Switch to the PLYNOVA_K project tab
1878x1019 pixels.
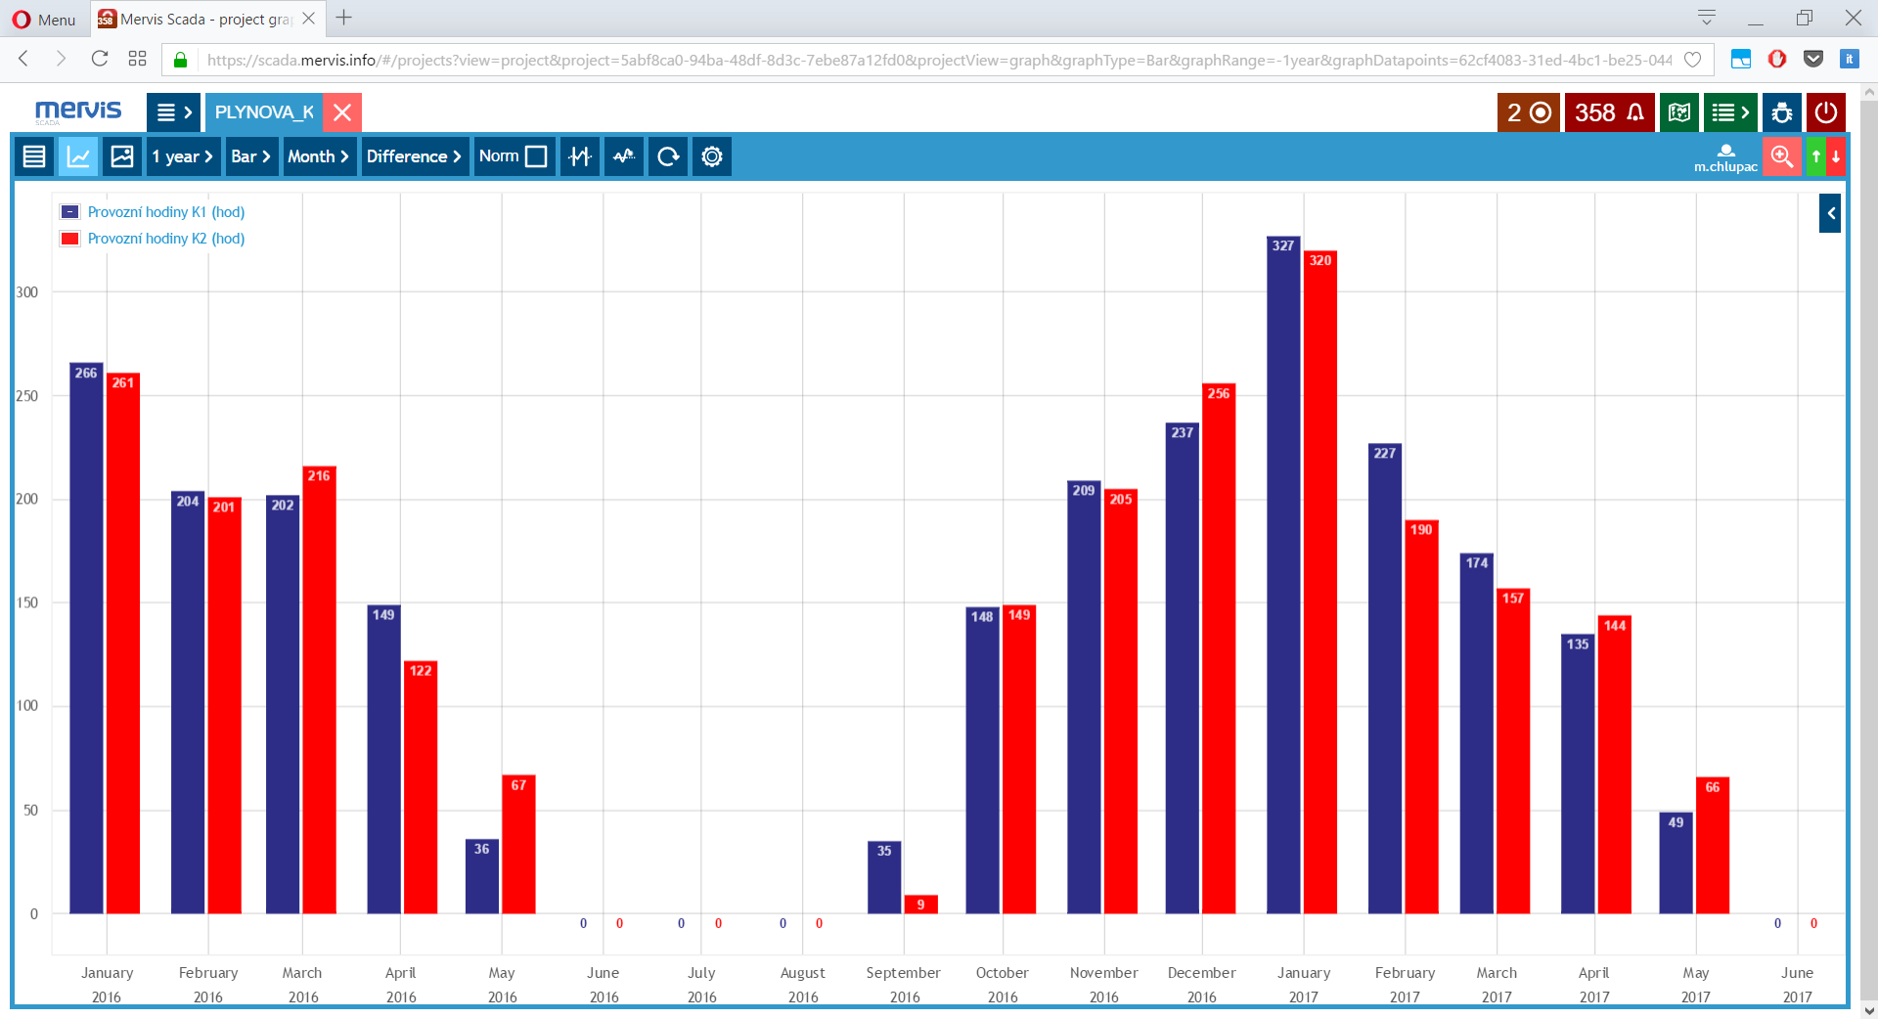tap(262, 112)
